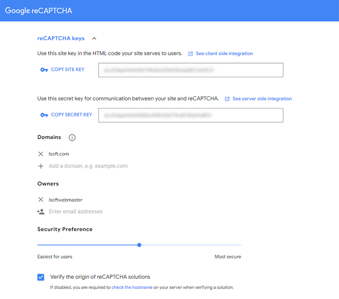Click the Enter email addresses field
Viewport: 339px width, 299px height.
point(76,212)
